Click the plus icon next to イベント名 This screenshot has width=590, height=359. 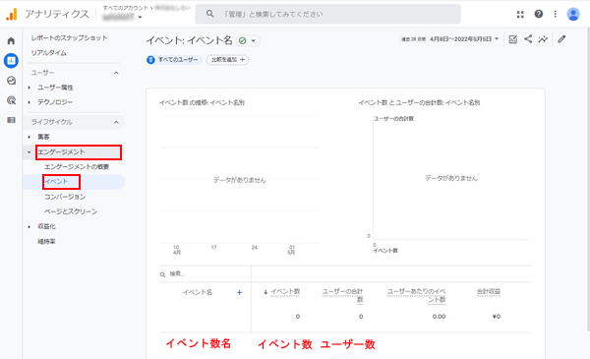239,292
